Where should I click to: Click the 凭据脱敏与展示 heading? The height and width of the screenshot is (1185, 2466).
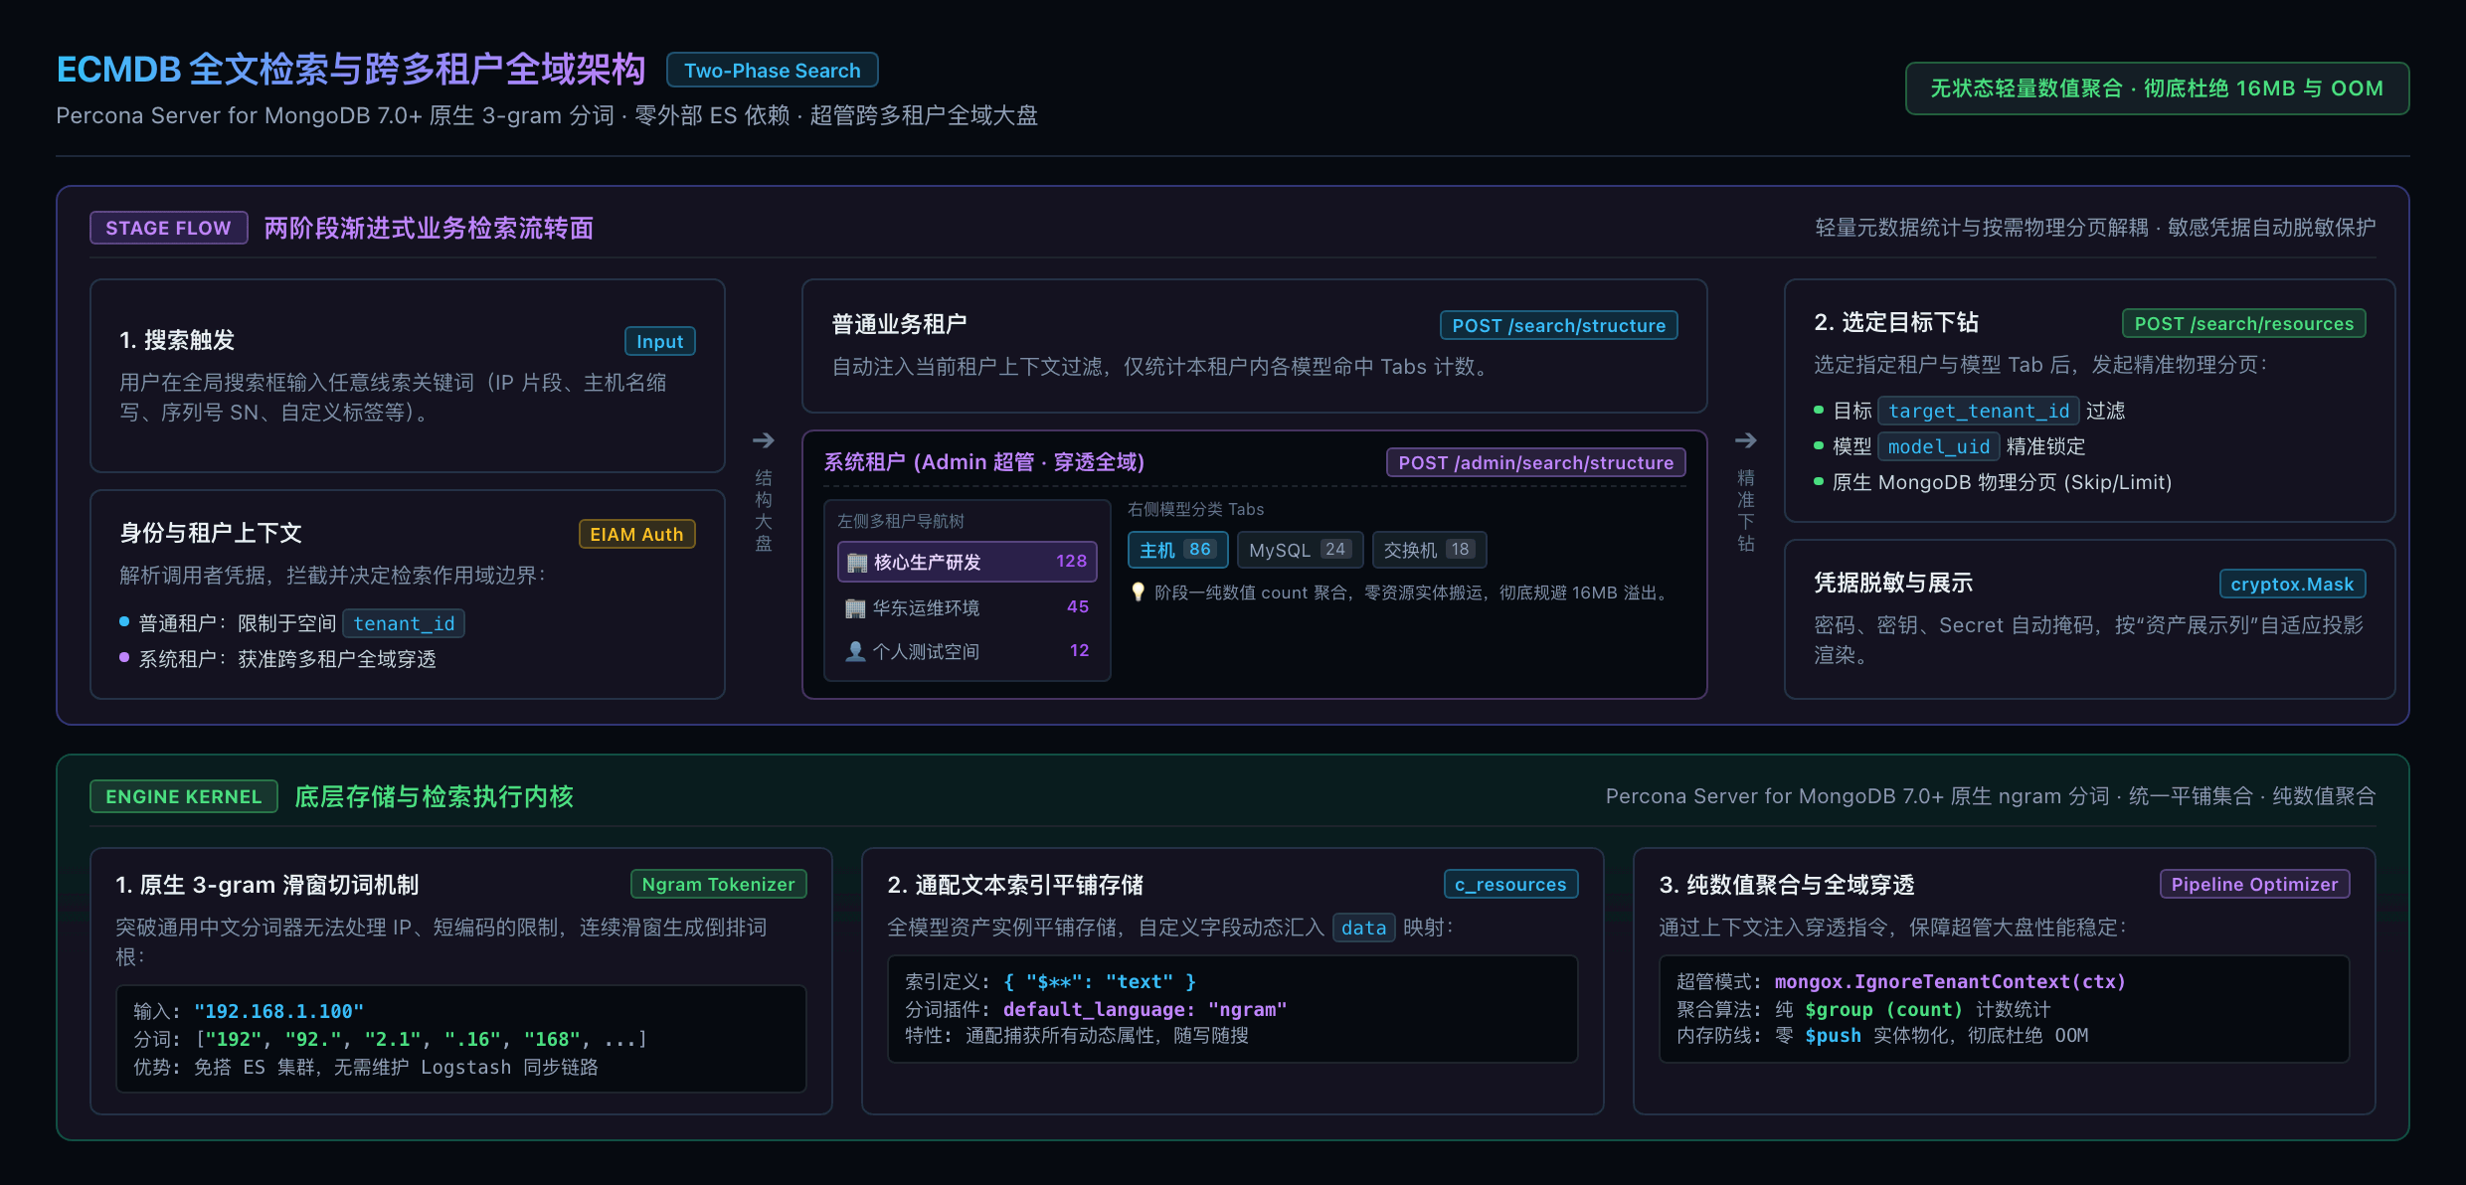(1893, 583)
